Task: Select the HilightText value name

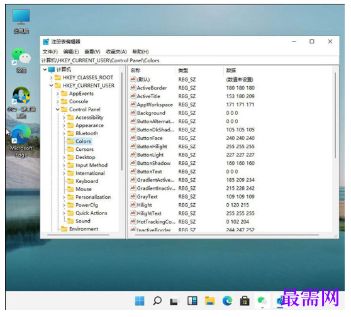Action: click(x=149, y=213)
